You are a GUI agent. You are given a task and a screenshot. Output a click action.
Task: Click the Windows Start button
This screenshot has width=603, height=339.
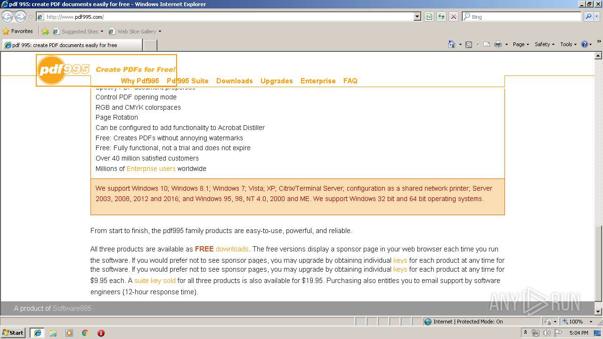[x=13, y=332]
